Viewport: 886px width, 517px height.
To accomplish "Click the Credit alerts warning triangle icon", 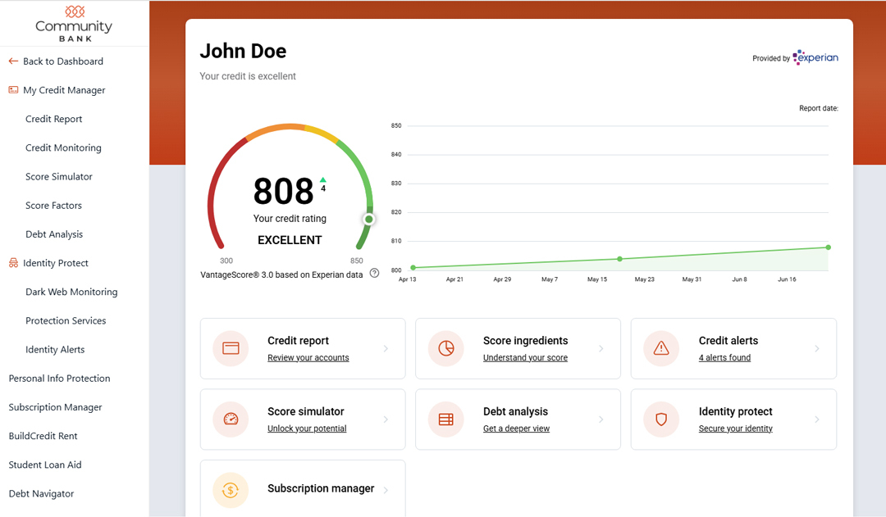I will point(661,348).
